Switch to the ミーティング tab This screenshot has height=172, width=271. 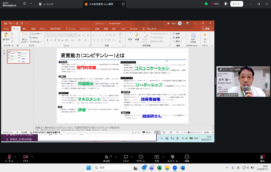46,4
